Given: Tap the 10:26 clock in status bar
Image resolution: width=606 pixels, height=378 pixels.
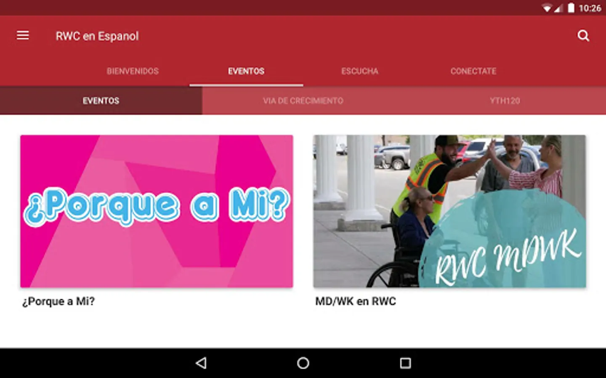Looking at the screenshot, I should 590,8.
